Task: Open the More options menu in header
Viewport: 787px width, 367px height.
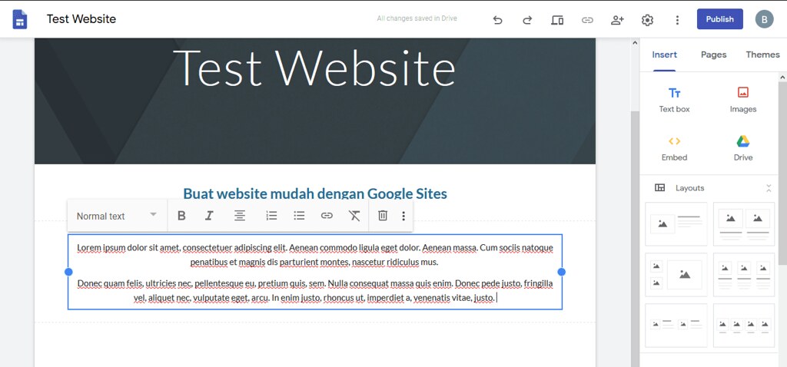Action: [677, 20]
